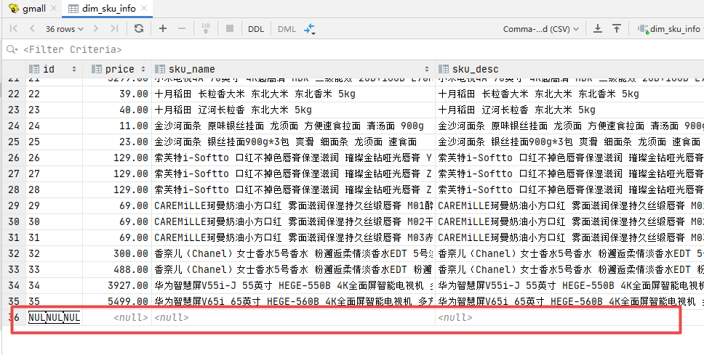The width and height of the screenshot is (704, 355).
Task: Sort by the id column header
Action: 54,69
